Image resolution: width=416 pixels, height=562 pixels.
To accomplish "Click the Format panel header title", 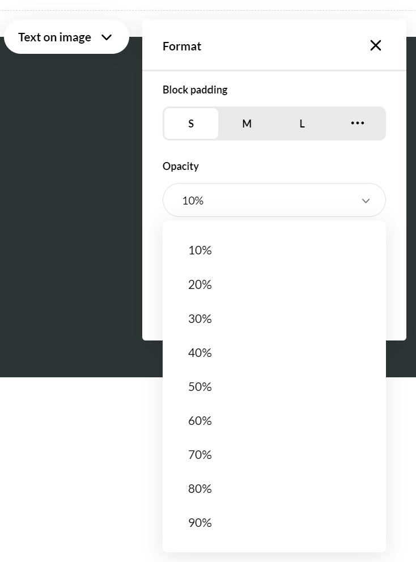I will pos(182,46).
